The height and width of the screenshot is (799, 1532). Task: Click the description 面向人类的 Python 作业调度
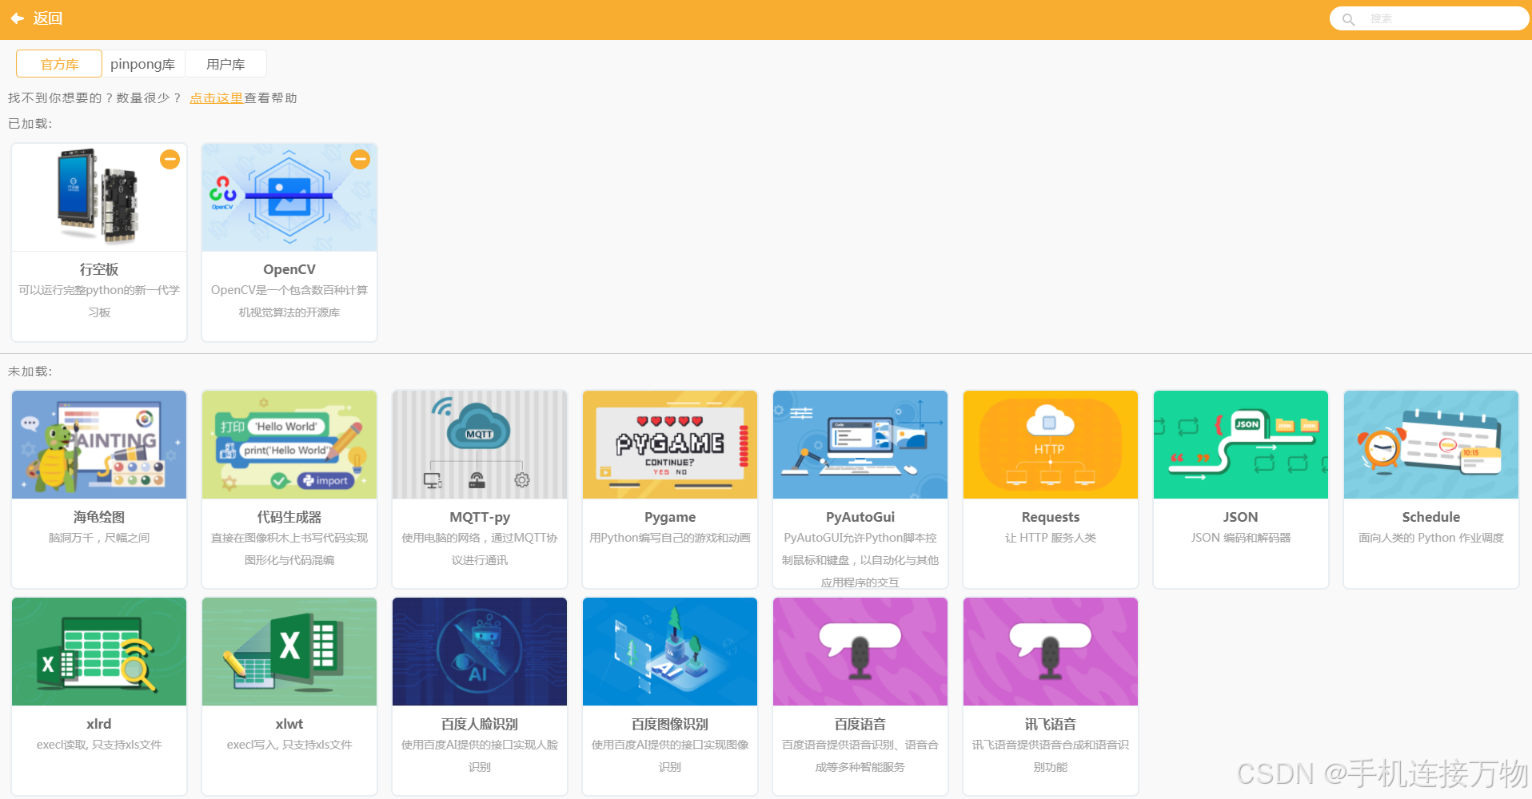click(1431, 538)
